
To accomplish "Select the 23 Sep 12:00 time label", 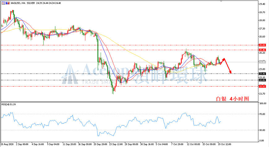I will click(x=116, y=144).
